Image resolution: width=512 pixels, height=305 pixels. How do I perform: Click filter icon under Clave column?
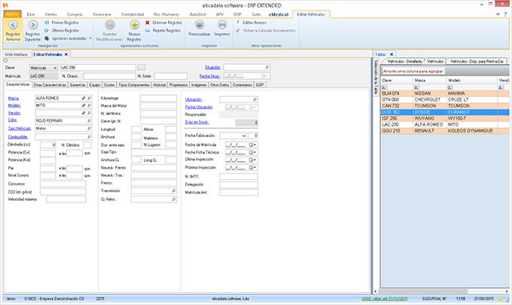point(385,87)
